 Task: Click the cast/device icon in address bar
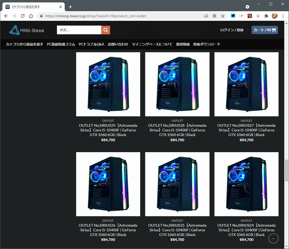tap(206, 16)
